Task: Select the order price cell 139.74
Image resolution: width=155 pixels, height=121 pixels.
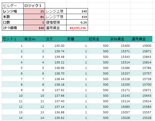Action: click(x=56, y=51)
